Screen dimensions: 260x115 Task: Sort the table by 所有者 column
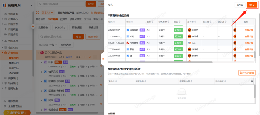point(195,22)
